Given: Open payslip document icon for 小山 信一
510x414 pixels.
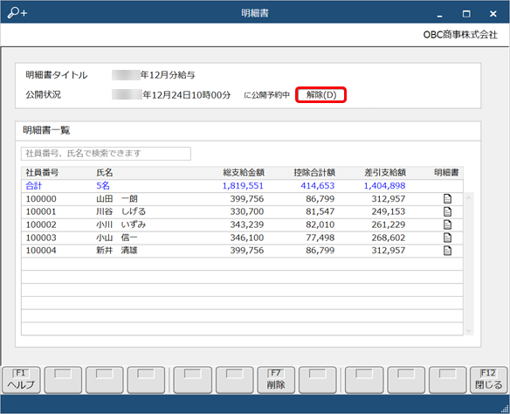Looking at the screenshot, I should coord(447,238).
